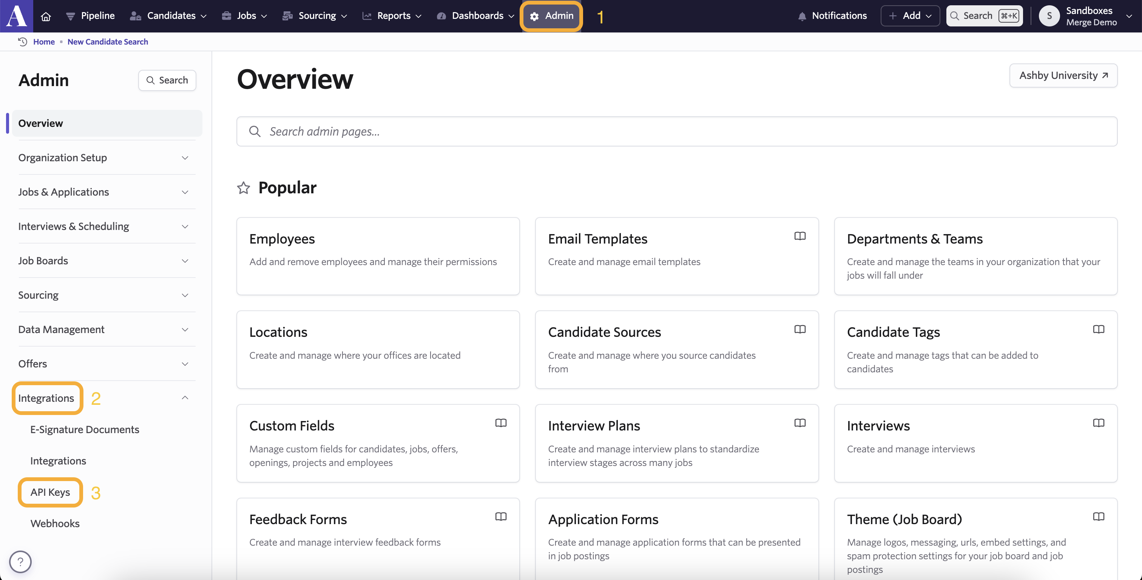Image resolution: width=1142 pixels, height=580 pixels.
Task: Click the home icon in top navigation
Action: point(46,16)
